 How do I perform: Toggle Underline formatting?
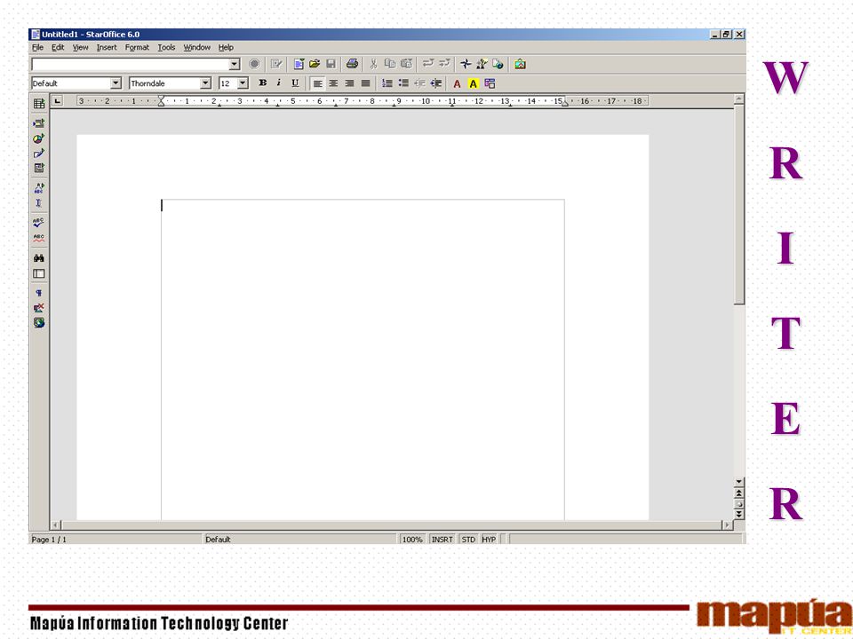[295, 83]
